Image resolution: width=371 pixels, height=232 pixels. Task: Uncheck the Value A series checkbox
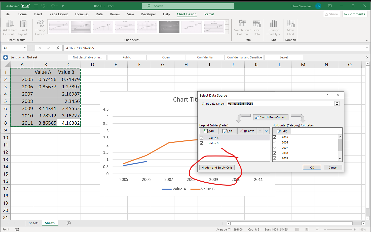(x=201, y=138)
